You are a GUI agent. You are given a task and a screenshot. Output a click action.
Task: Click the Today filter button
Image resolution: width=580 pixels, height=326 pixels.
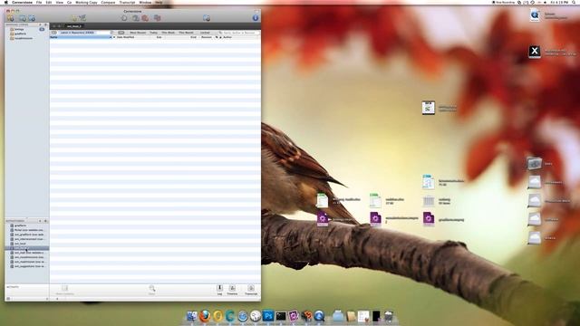pos(153,33)
